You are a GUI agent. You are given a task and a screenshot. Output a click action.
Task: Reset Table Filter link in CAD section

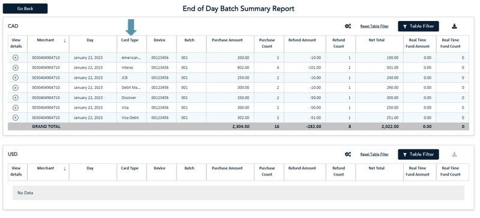(374, 26)
